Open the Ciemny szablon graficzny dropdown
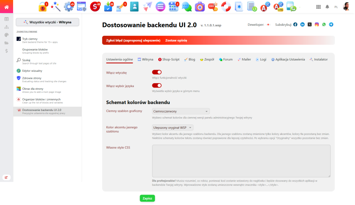Image resolution: width=355 pixels, height=205 pixels. tap(181, 111)
